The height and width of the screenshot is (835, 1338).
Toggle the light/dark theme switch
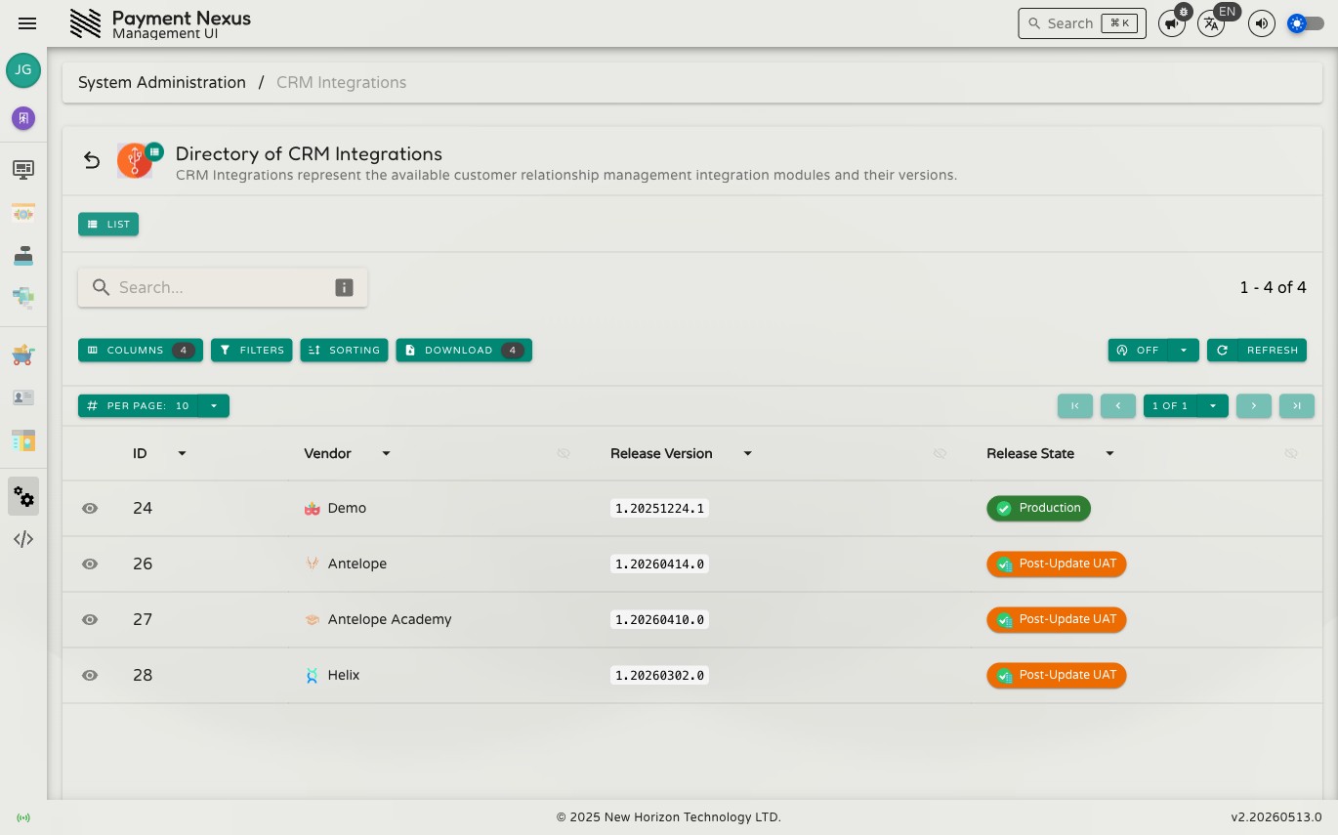1306,23
